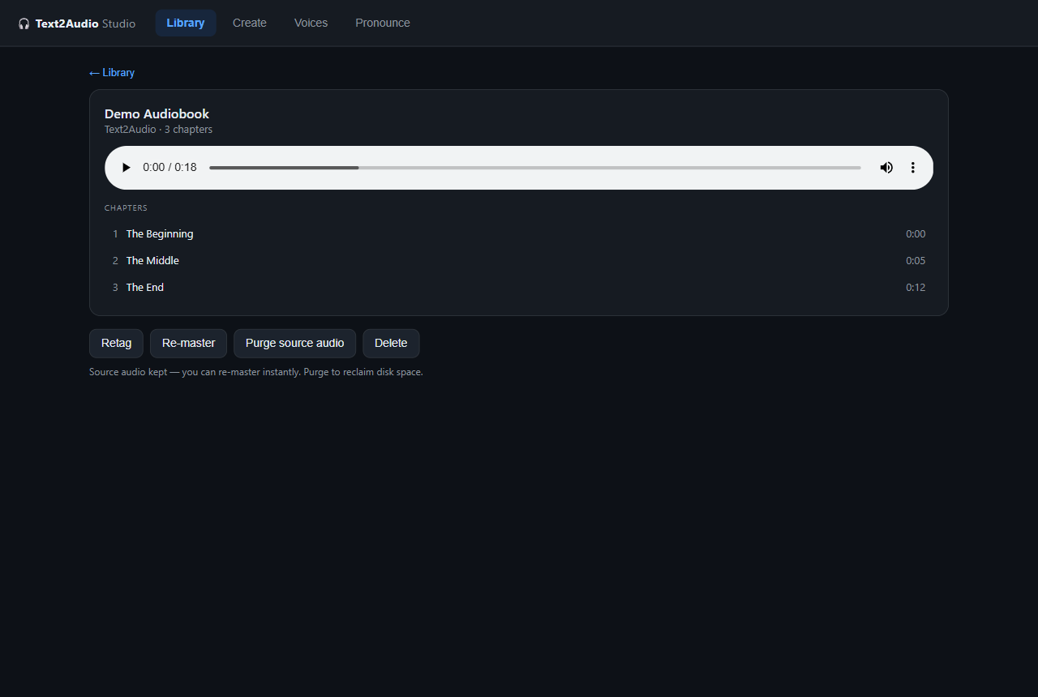Start Re-master of the audiobook
Viewport: 1038px width, 697px height.
click(188, 344)
